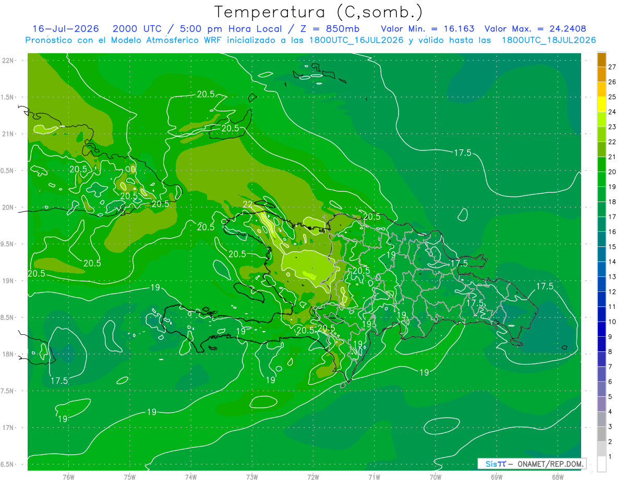This screenshot has width=626, height=484.
Task: Click the '74W' longitude axis label
Action: (x=191, y=477)
